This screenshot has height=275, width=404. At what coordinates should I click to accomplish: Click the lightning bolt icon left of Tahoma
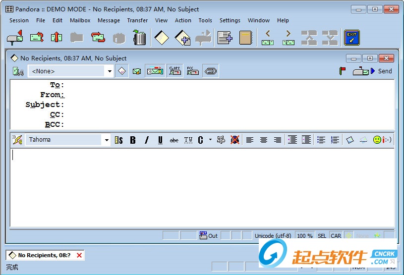(x=17, y=140)
